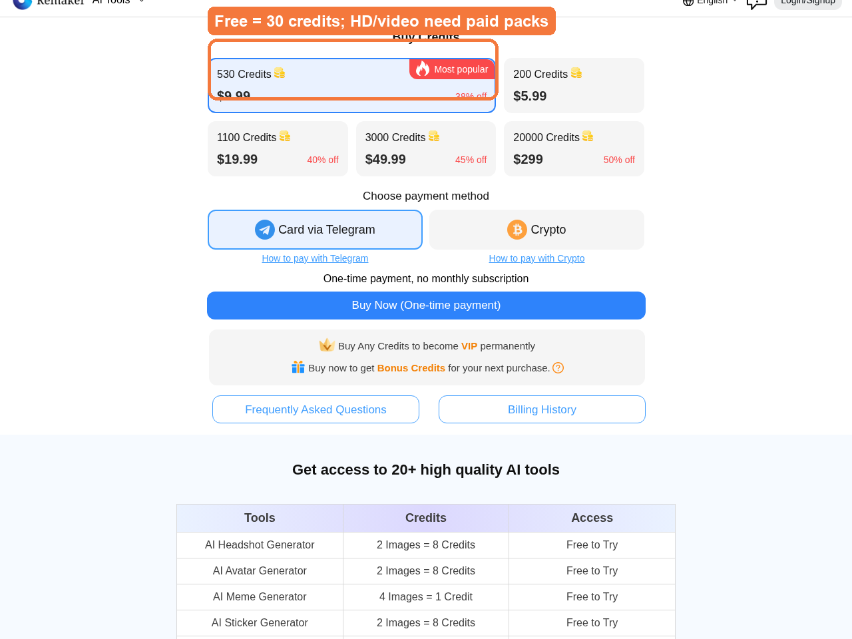Pick the 20000 Credits $299 pack
This screenshot has height=639, width=852.
point(574,148)
